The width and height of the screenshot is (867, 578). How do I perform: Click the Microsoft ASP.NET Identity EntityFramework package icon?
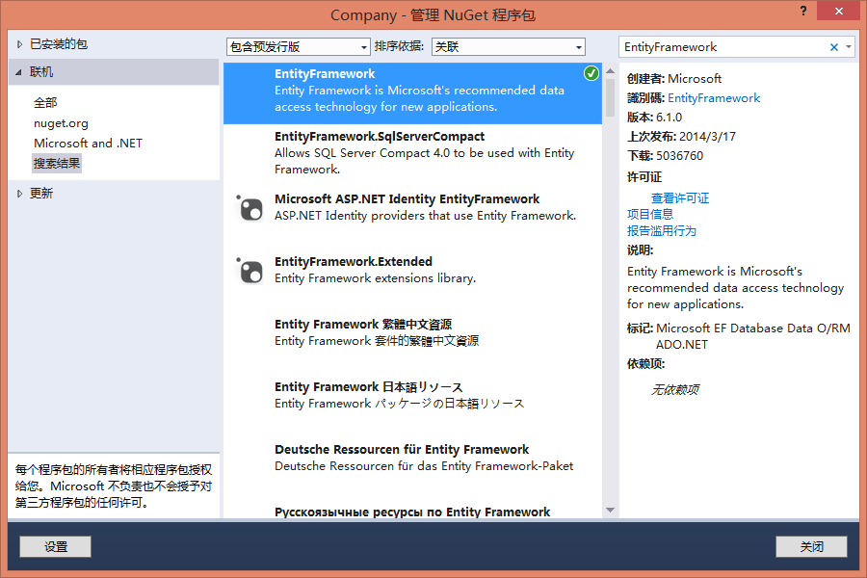pos(250,208)
